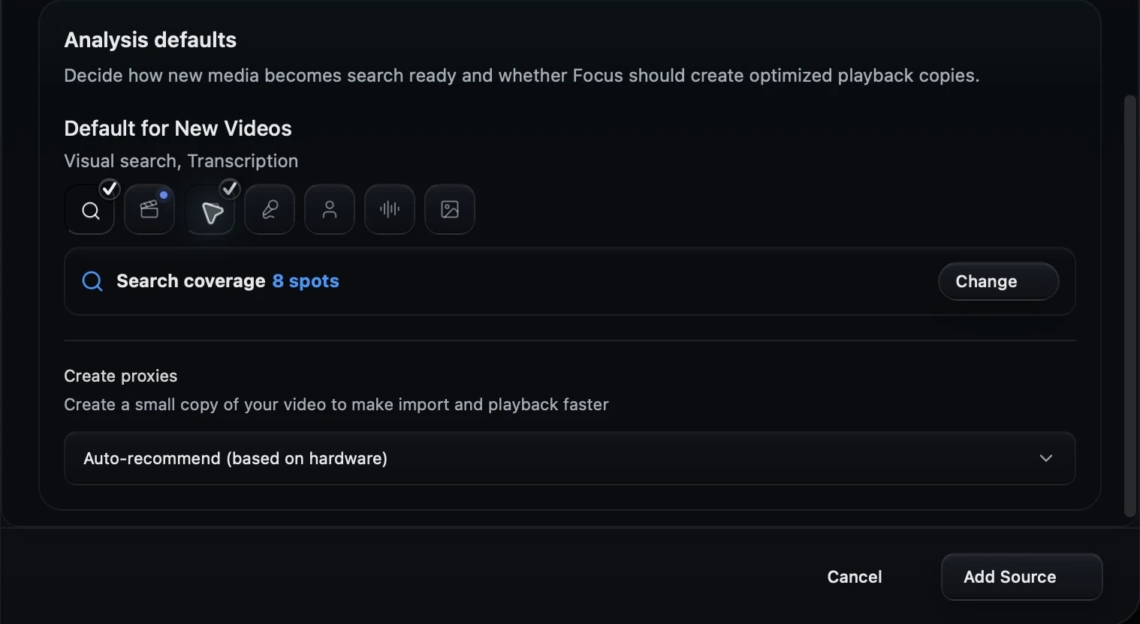Image resolution: width=1140 pixels, height=624 pixels.
Task: Click the description starting 'Decide how new media'
Action: pos(522,76)
